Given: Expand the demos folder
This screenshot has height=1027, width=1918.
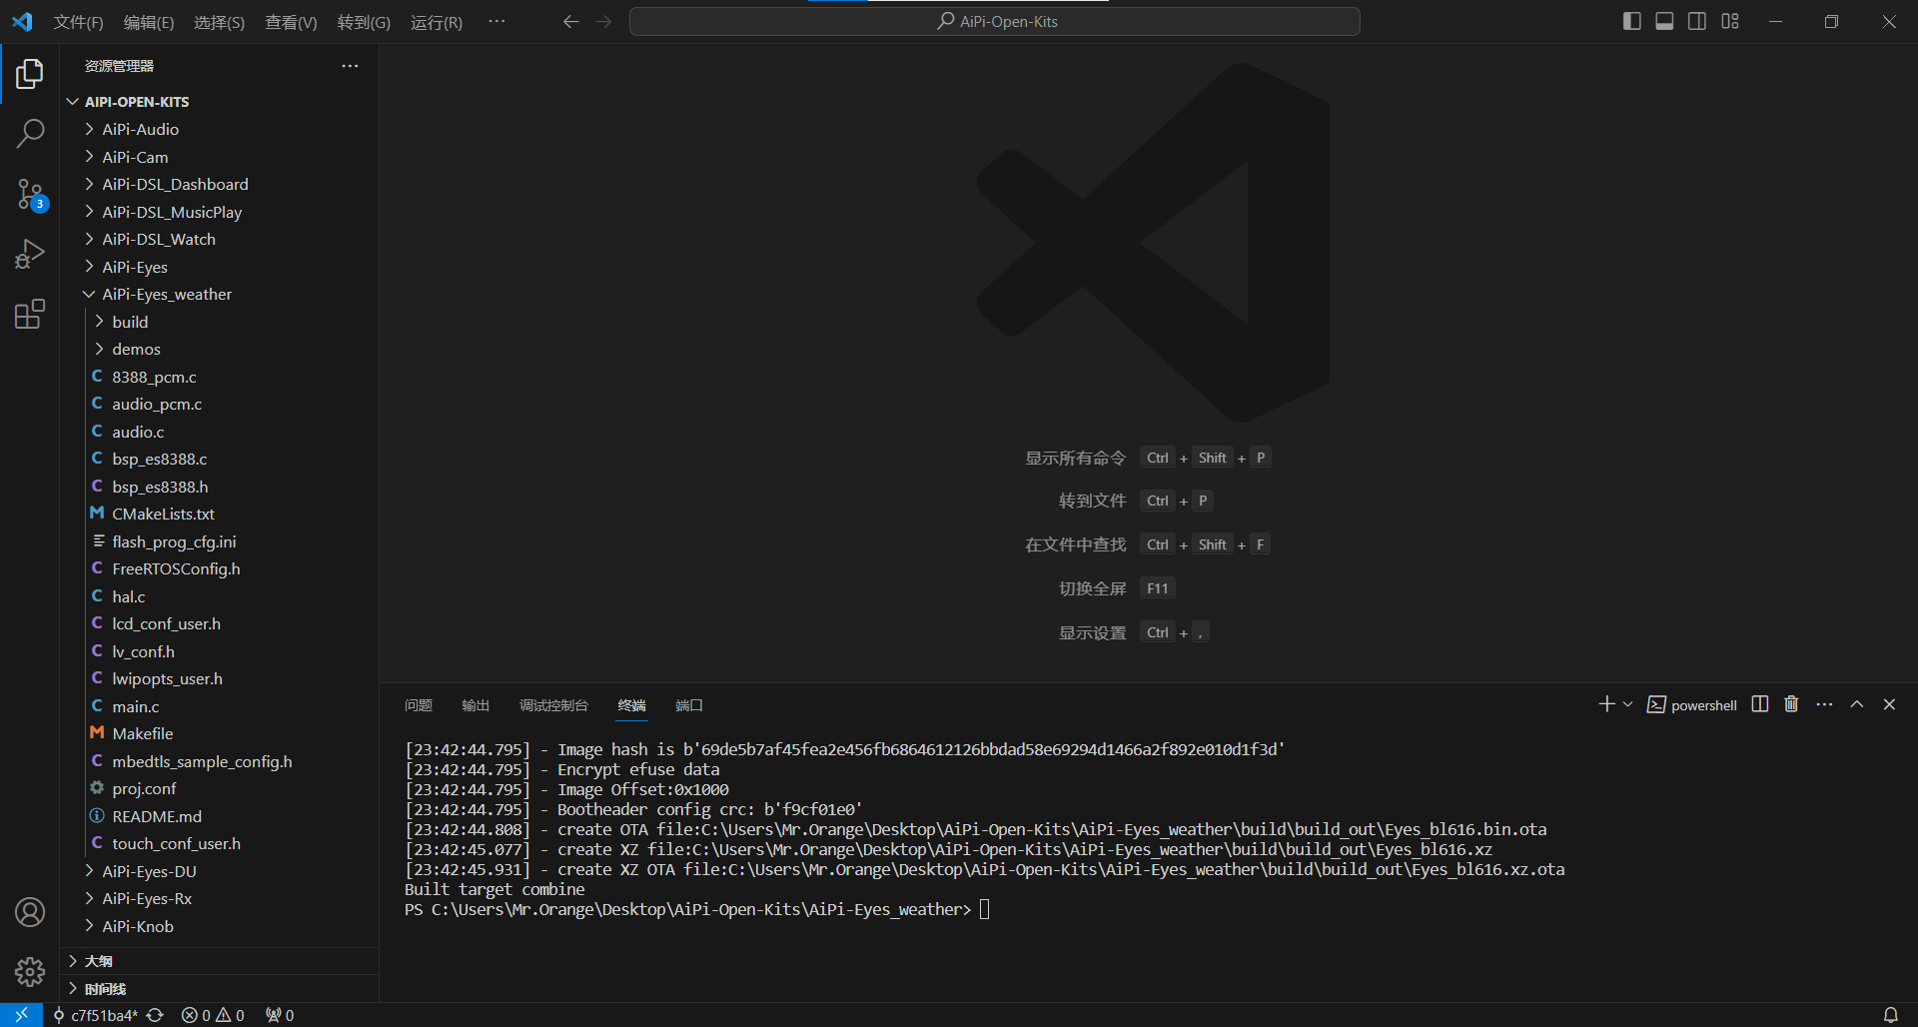Looking at the screenshot, I should point(220,349).
